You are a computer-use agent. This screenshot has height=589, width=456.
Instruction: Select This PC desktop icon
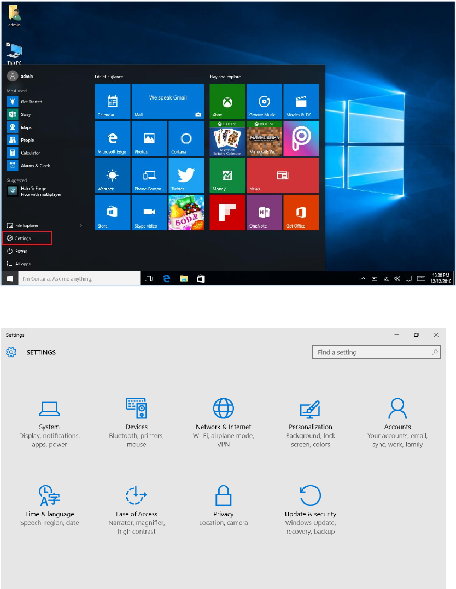point(14,54)
